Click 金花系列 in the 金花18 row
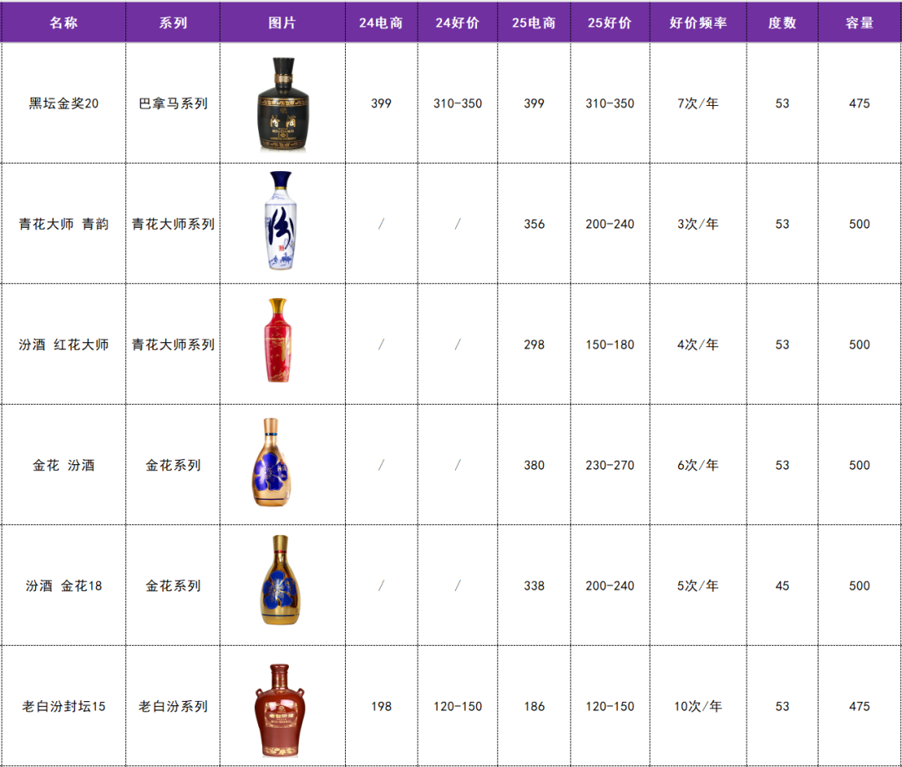Image resolution: width=902 pixels, height=767 pixels. [x=173, y=586]
